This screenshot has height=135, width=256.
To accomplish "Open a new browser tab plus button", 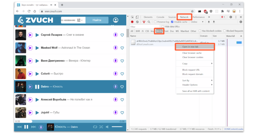I will tap(62, 5).
